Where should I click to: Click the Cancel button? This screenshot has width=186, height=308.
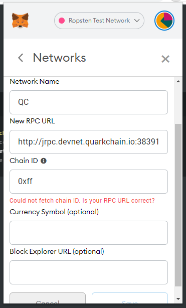[x=48, y=298]
